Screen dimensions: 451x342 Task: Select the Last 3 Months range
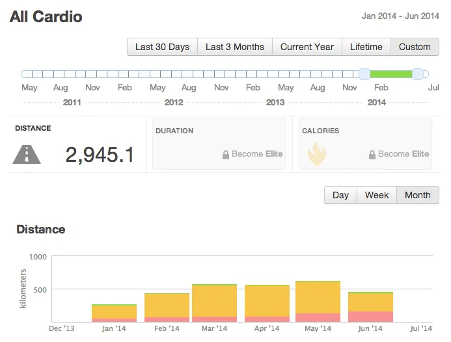click(x=235, y=47)
